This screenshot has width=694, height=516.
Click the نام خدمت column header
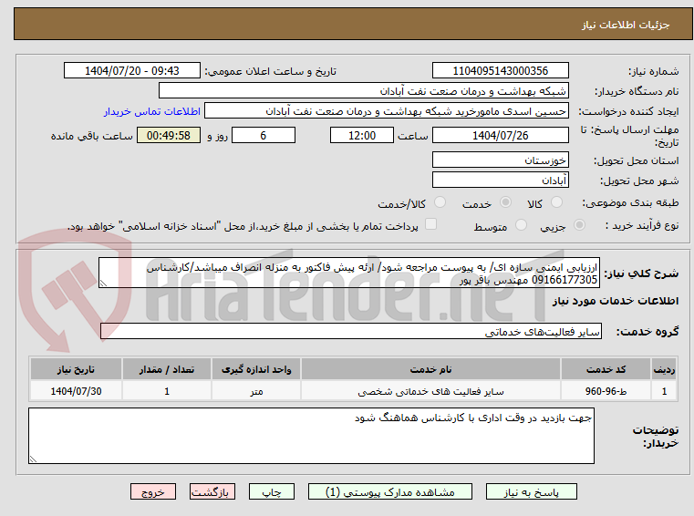pyautogui.click(x=430, y=369)
